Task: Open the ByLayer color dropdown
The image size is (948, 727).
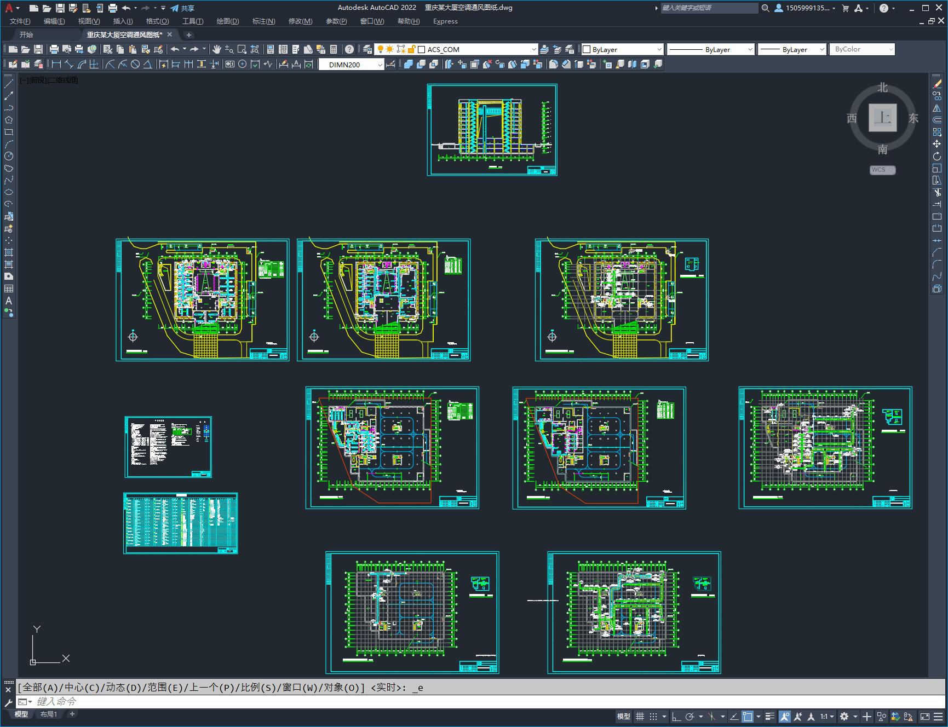Action: pos(622,49)
